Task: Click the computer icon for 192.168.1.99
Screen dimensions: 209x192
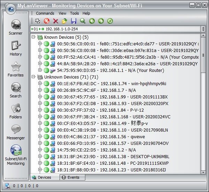Action: point(53,97)
